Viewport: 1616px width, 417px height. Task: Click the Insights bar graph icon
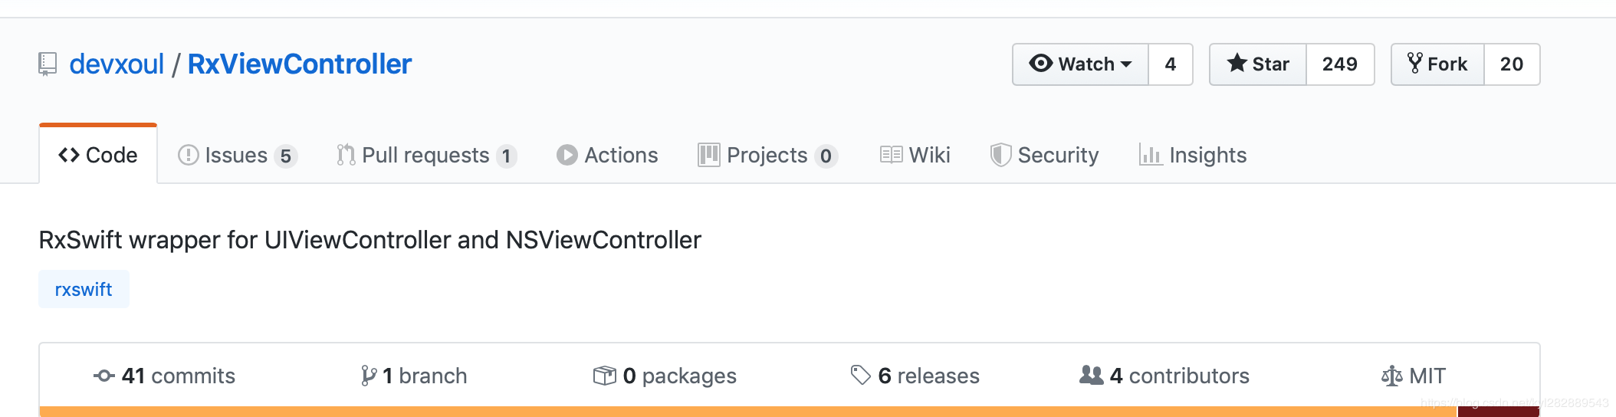(1151, 155)
